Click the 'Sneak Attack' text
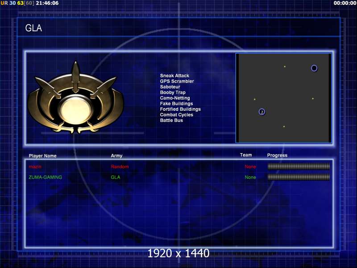 [x=174, y=75]
